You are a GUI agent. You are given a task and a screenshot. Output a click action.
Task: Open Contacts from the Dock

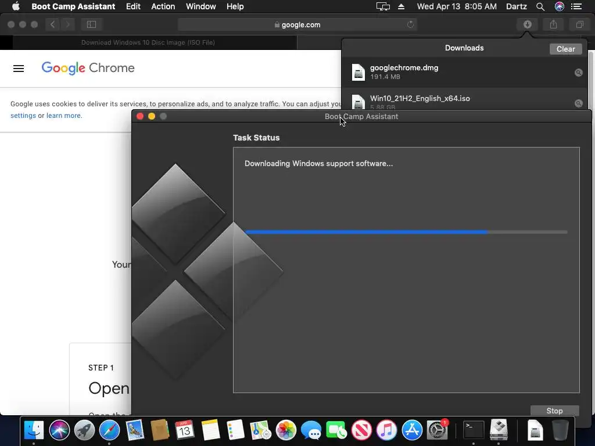pyautogui.click(x=160, y=430)
